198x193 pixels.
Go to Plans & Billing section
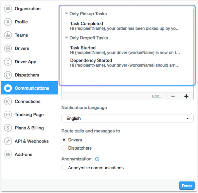30,128
